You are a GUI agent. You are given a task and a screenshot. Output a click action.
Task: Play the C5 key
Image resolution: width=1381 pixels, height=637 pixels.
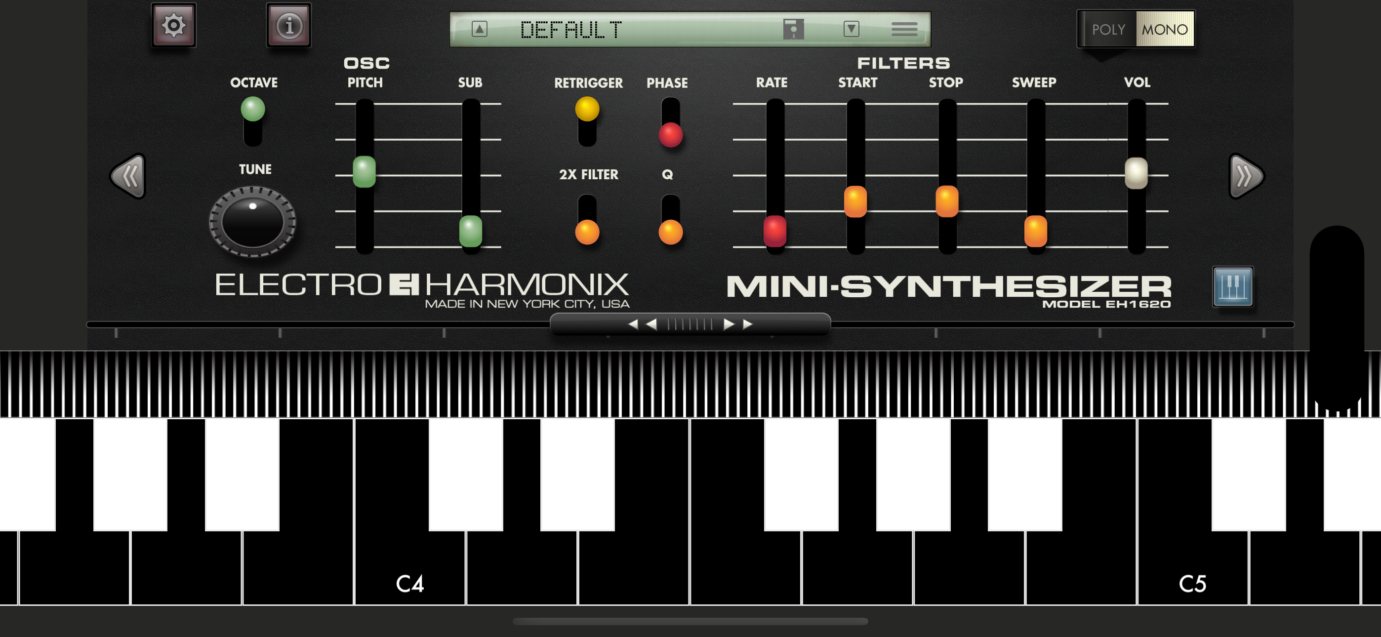[x=1192, y=568]
